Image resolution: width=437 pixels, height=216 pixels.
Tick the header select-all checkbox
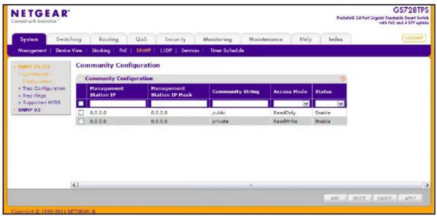(81, 104)
